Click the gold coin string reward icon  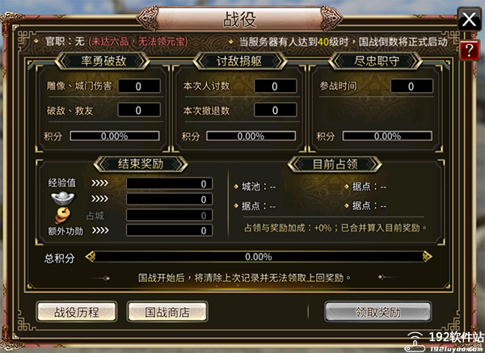pos(63,215)
